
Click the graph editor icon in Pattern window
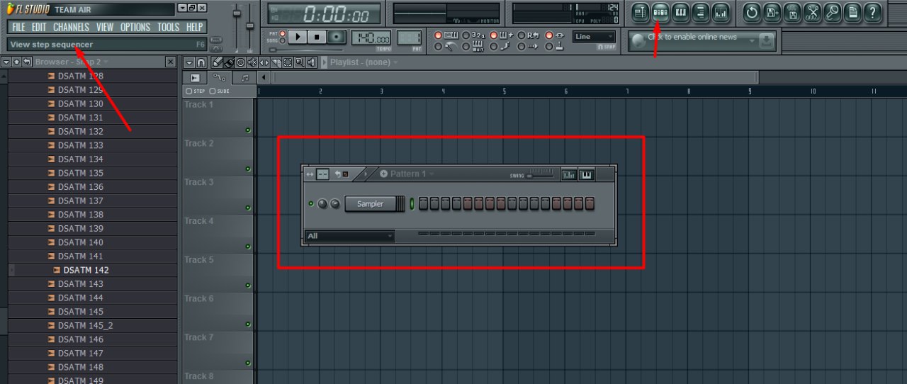(568, 174)
